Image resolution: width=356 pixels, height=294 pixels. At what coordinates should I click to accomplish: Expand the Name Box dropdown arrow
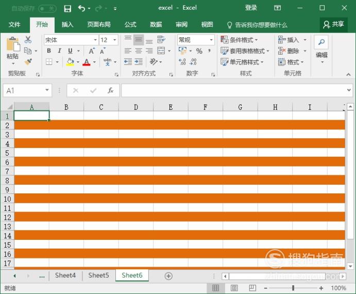[x=47, y=90]
